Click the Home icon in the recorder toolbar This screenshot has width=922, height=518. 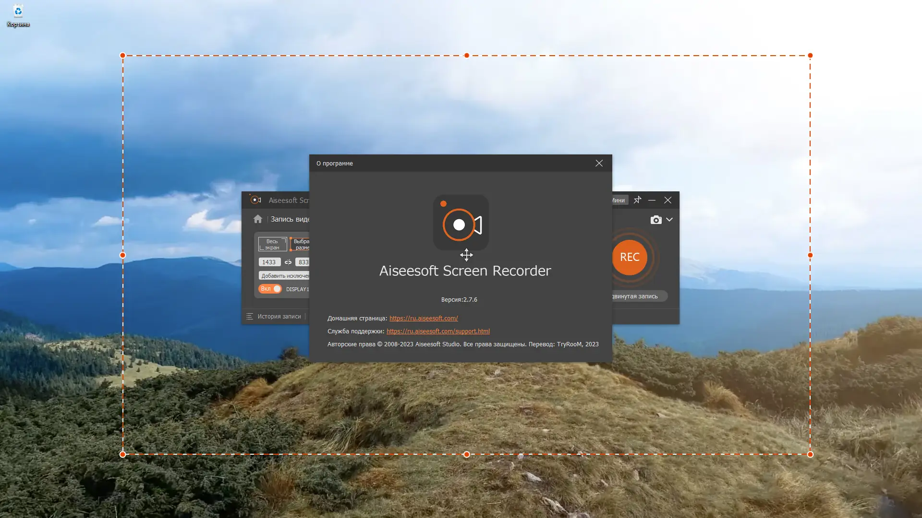pyautogui.click(x=257, y=219)
